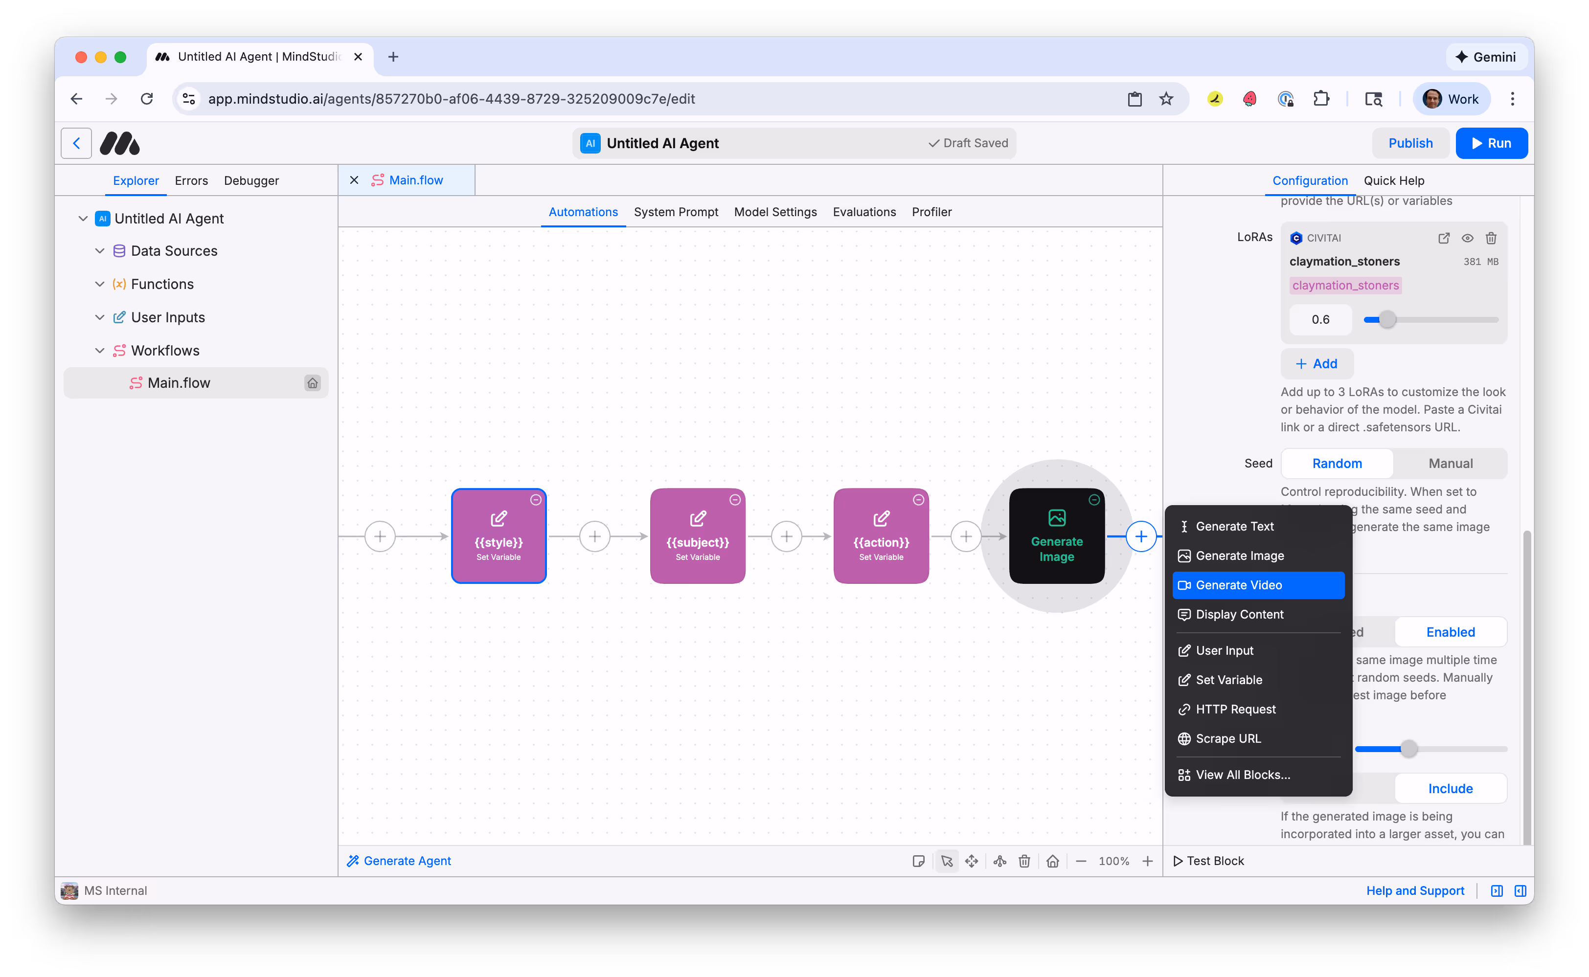Collapse the Data Sources section
The width and height of the screenshot is (1589, 977).
point(100,251)
